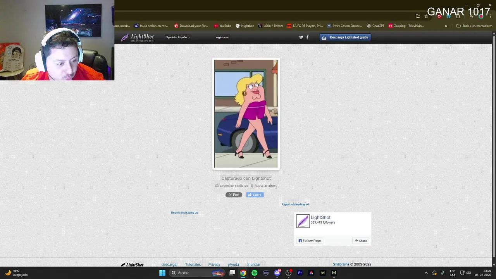The image size is (496, 279).
Task: Open Discord from the taskbar
Action: pos(277,273)
